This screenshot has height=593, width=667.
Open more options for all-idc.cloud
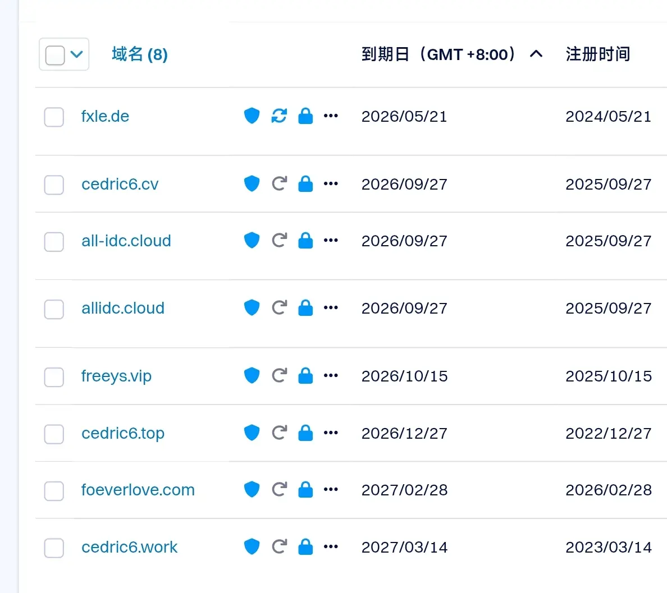[331, 240]
